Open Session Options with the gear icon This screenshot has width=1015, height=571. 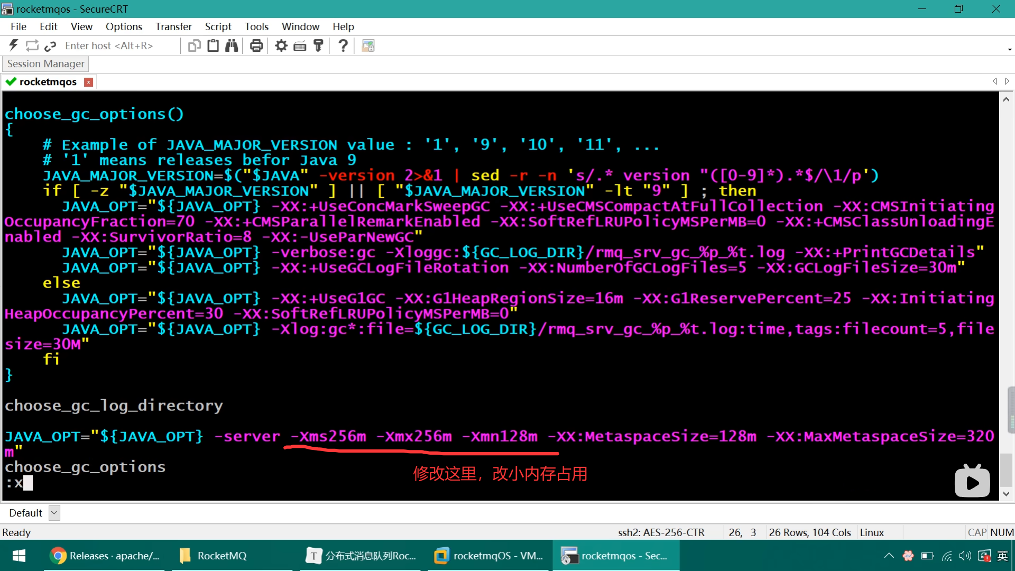[x=281, y=45]
